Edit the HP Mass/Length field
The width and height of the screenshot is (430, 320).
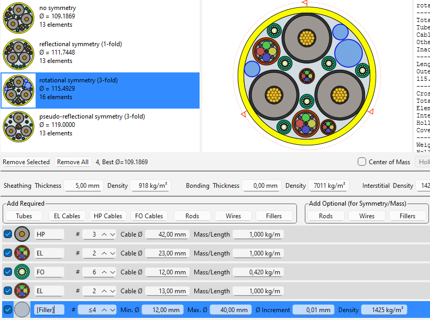[x=258, y=234]
